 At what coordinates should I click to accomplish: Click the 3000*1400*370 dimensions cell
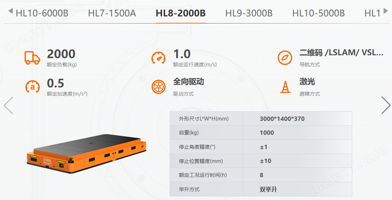coord(297,119)
